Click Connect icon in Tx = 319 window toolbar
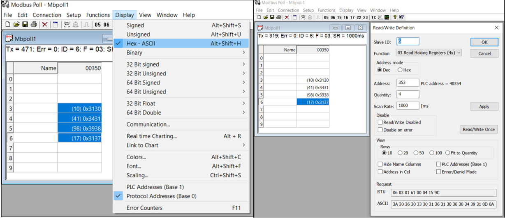This screenshot has width=505, height=218. click(x=303, y=17)
